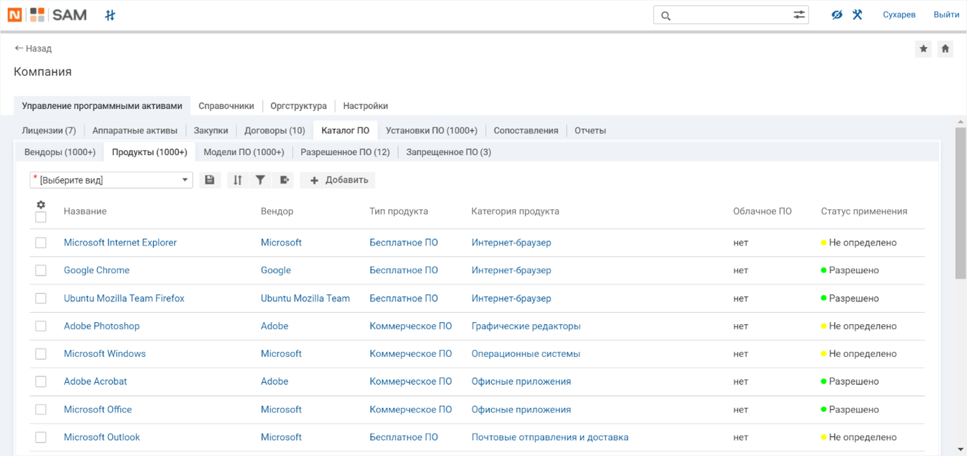The width and height of the screenshot is (967, 456).
Task: Open the filter funnel icon
Action: 260,180
